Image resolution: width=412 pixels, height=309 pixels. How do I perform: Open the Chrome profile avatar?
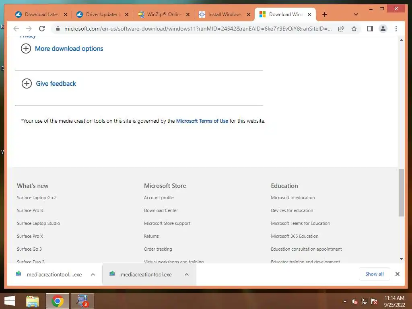383,29
